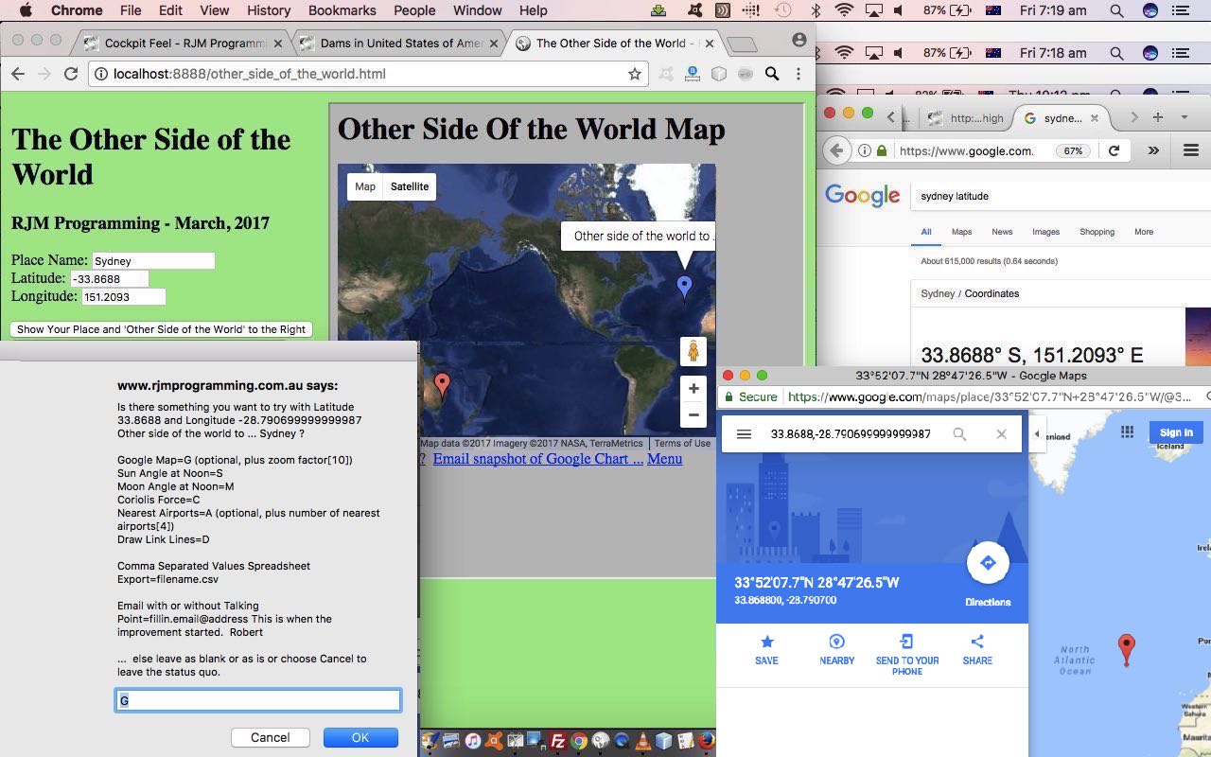
Task: Reload the Chrome page
Action: (x=71, y=74)
